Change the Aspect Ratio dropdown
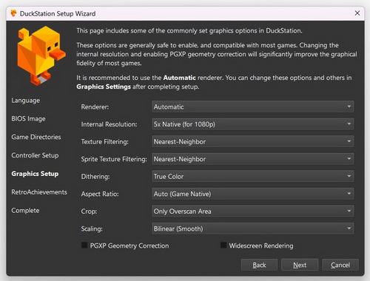 coord(253,194)
